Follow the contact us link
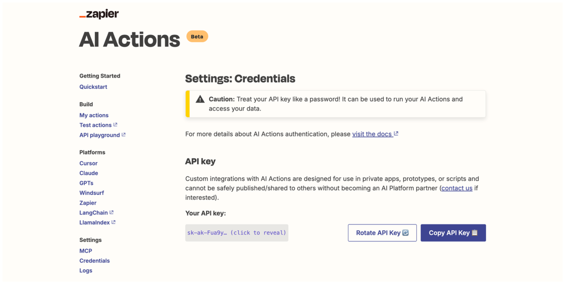The width and height of the screenshot is (565, 284). tap(457, 188)
